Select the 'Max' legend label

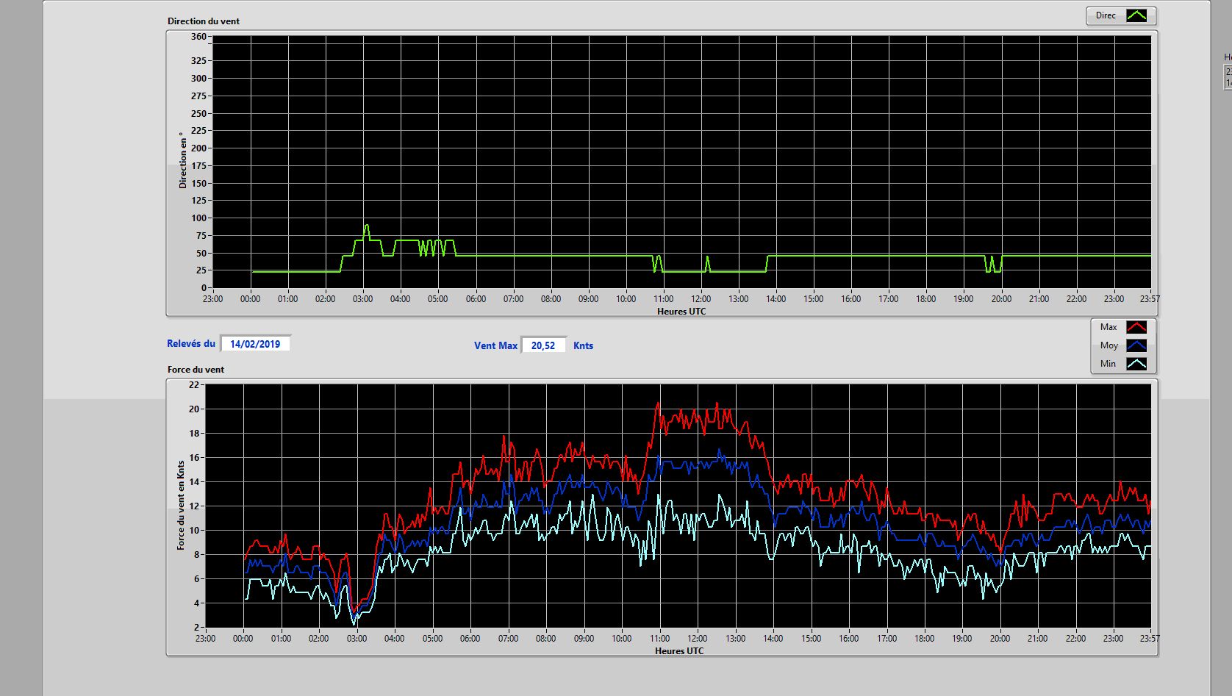1109,327
